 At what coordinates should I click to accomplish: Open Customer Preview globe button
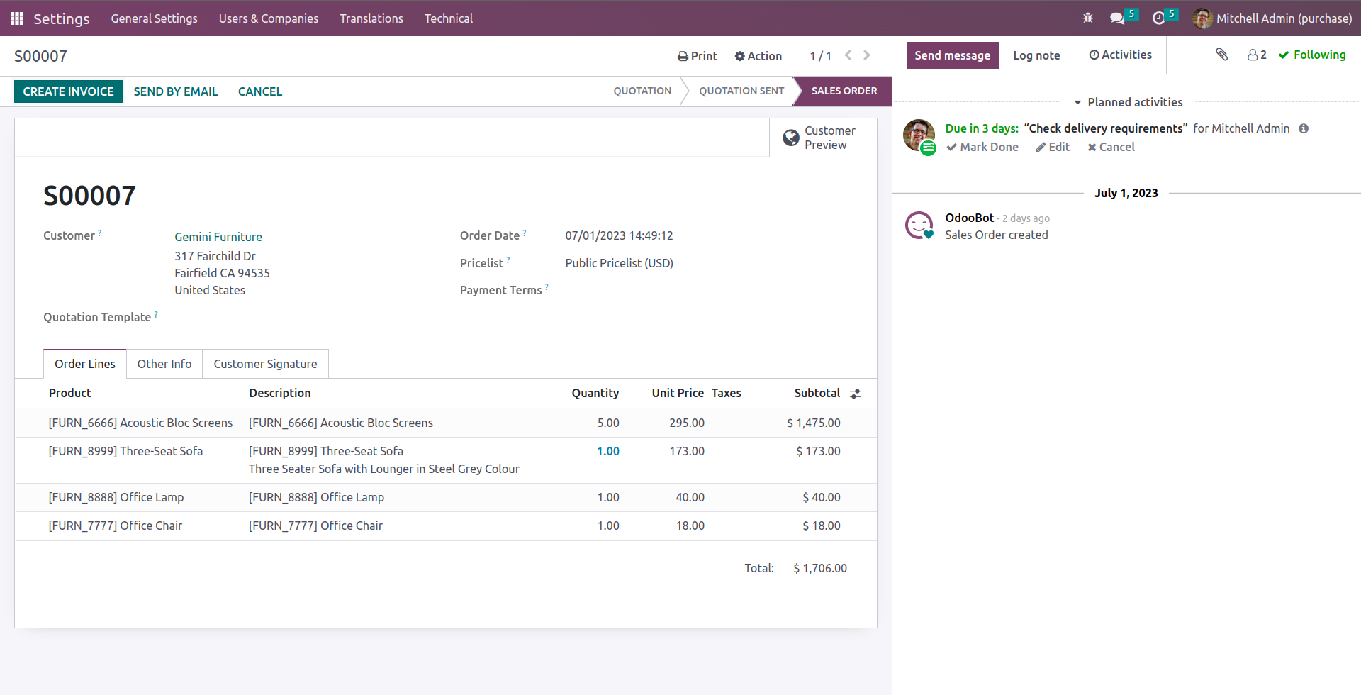(x=823, y=138)
